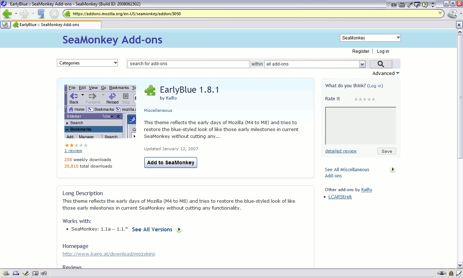This screenshot has width=463, height=278.
Task: Open the IRC Chat icon in the status bar
Action: point(44,273)
